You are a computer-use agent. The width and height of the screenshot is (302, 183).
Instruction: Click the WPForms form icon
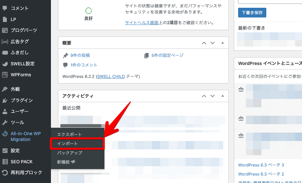point(5,75)
